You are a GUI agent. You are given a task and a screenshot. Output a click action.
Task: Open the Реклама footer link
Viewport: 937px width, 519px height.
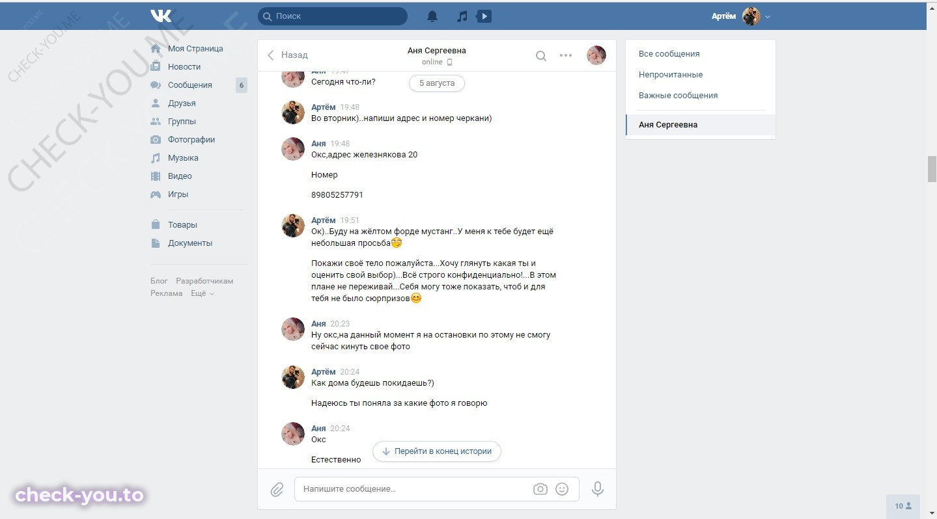tap(167, 293)
